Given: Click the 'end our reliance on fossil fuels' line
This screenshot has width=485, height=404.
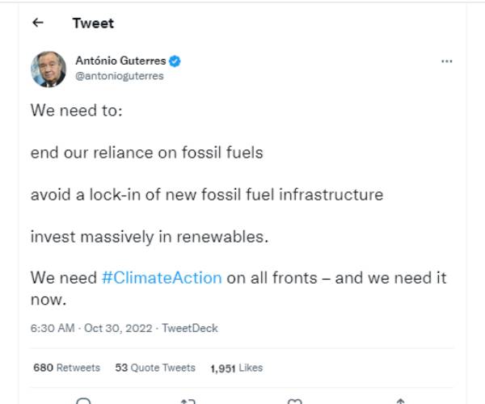Looking at the screenshot, I should (146, 152).
